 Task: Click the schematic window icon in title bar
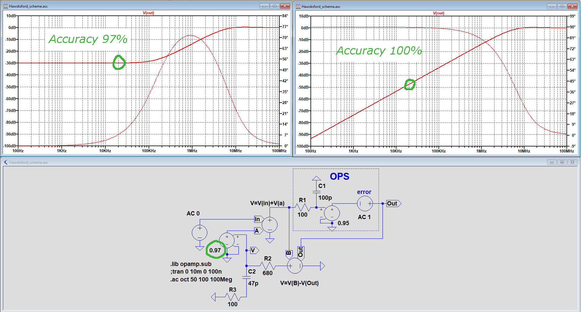click(5, 163)
